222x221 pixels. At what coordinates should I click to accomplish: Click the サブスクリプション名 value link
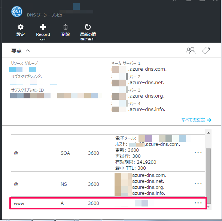click(x=33, y=82)
